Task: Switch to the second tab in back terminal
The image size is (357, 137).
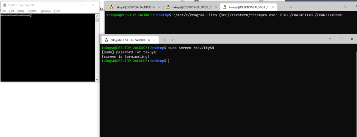Action: click(x=192, y=7)
